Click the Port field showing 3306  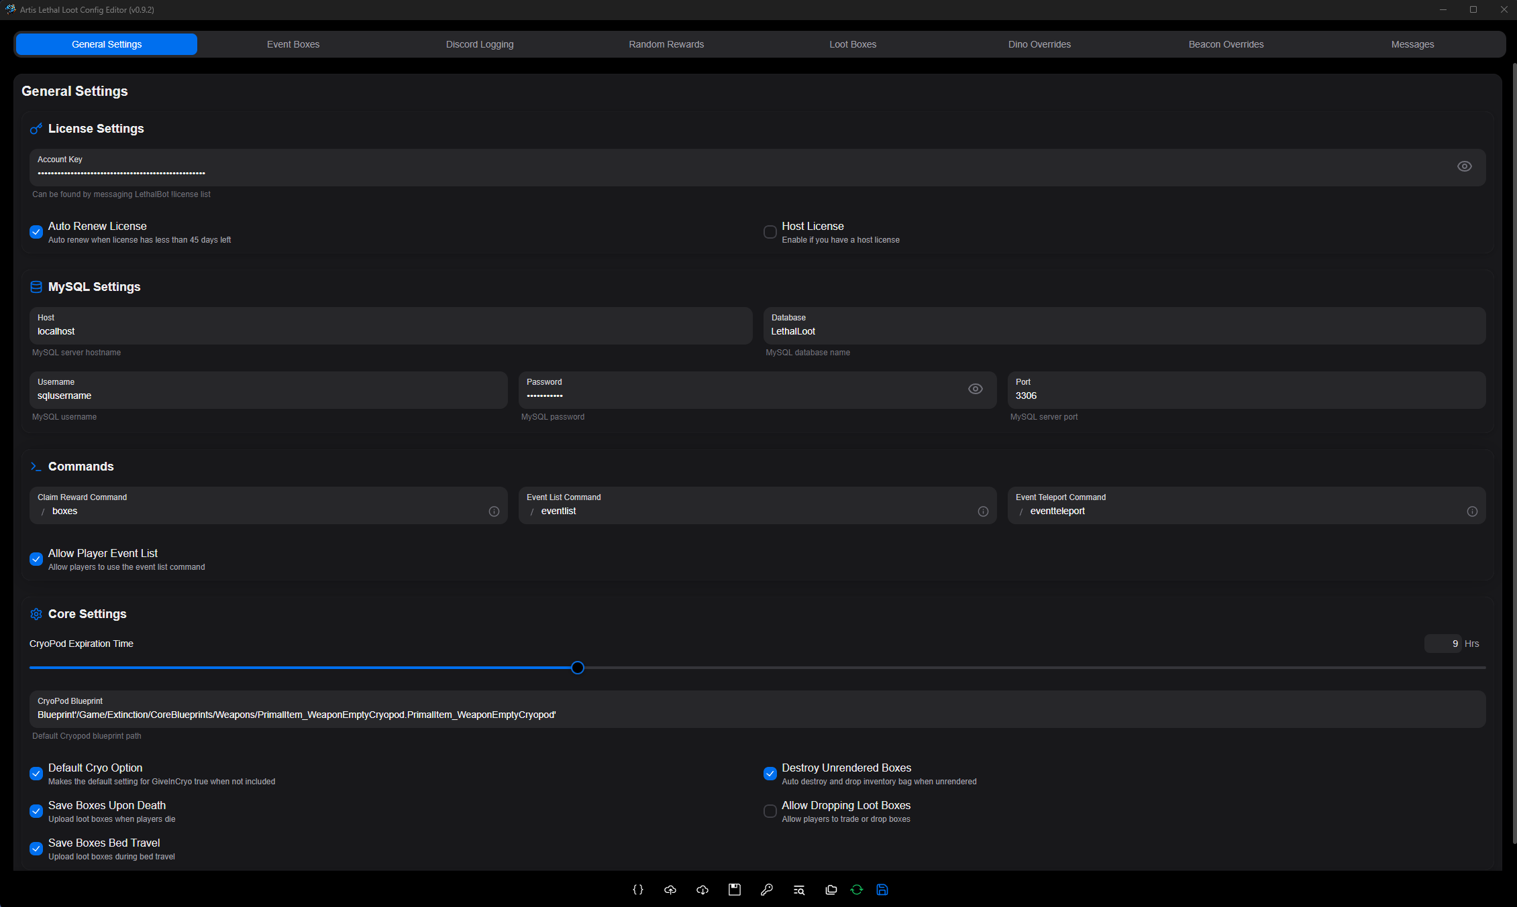point(1247,390)
